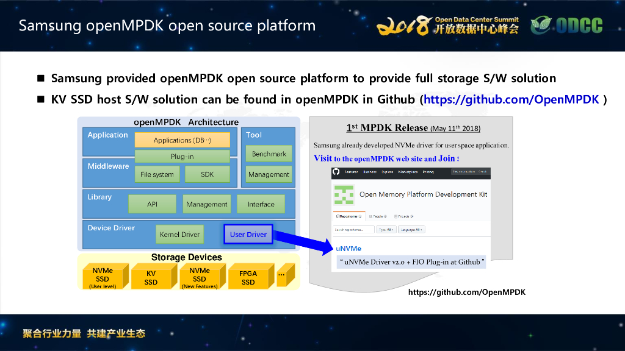The height and width of the screenshot is (351, 625).
Task: Click the book icon on the Repositories tab
Action: click(338, 216)
